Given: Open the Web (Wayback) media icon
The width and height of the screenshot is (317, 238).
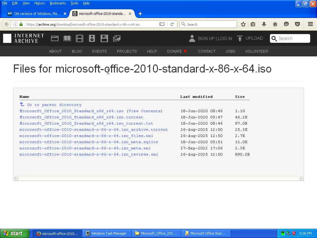Looking at the screenshot, I should [x=54, y=38].
